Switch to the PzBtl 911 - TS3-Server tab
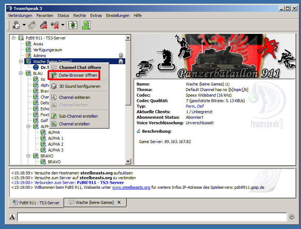 36,203
